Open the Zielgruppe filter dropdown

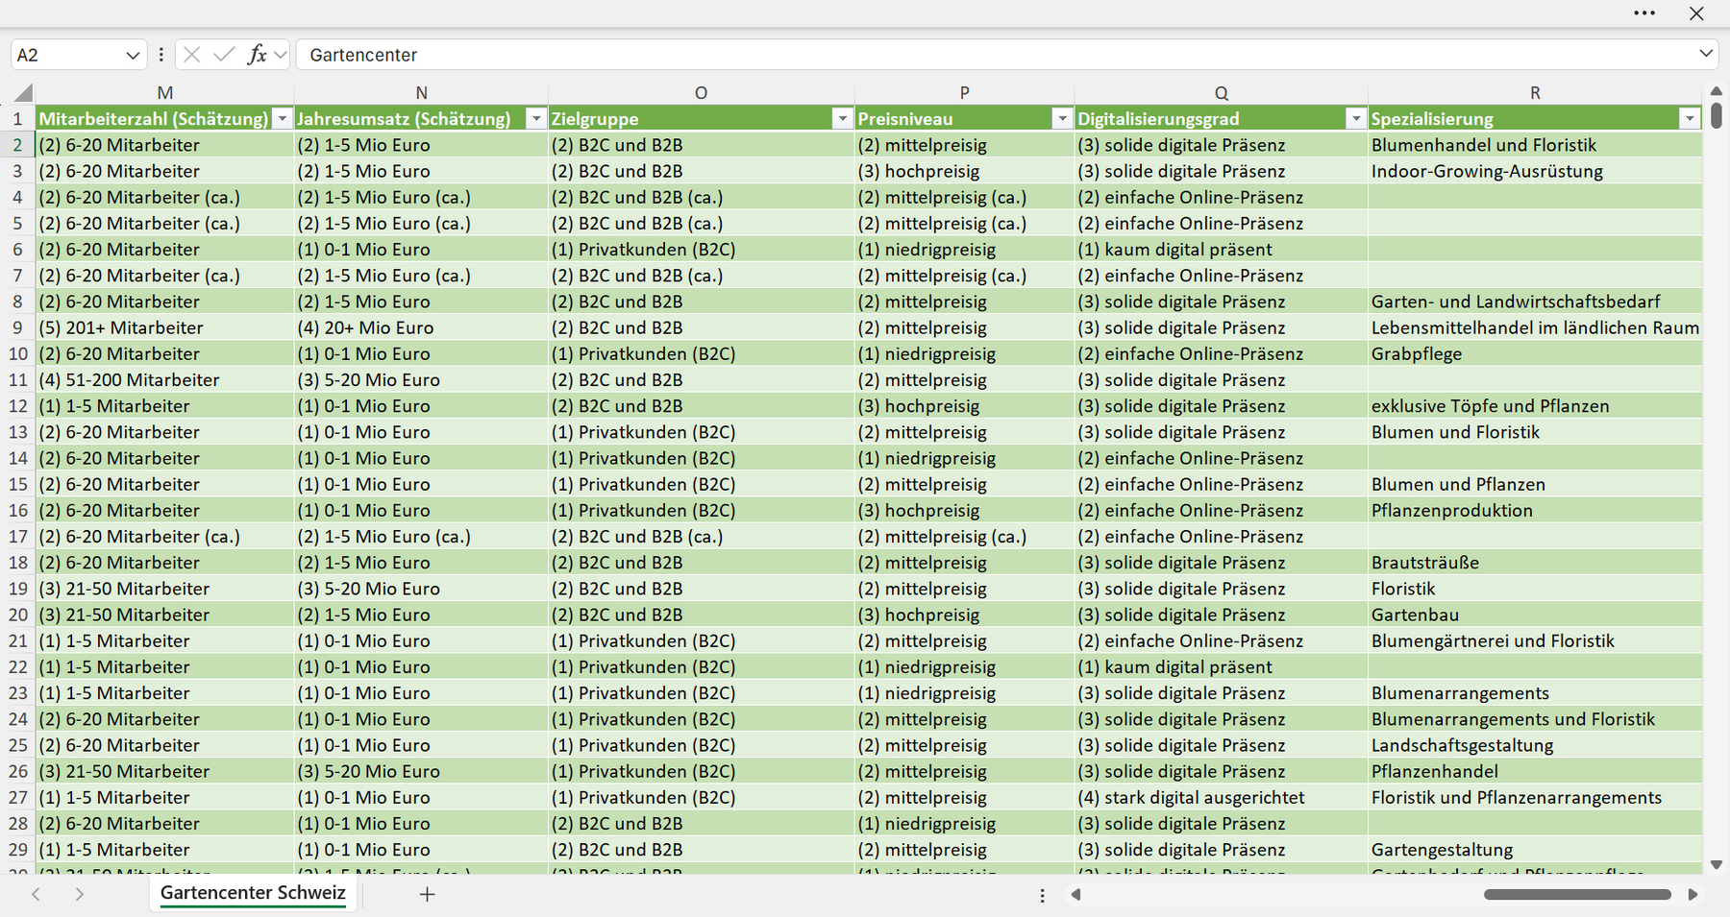tap(843, 119)
